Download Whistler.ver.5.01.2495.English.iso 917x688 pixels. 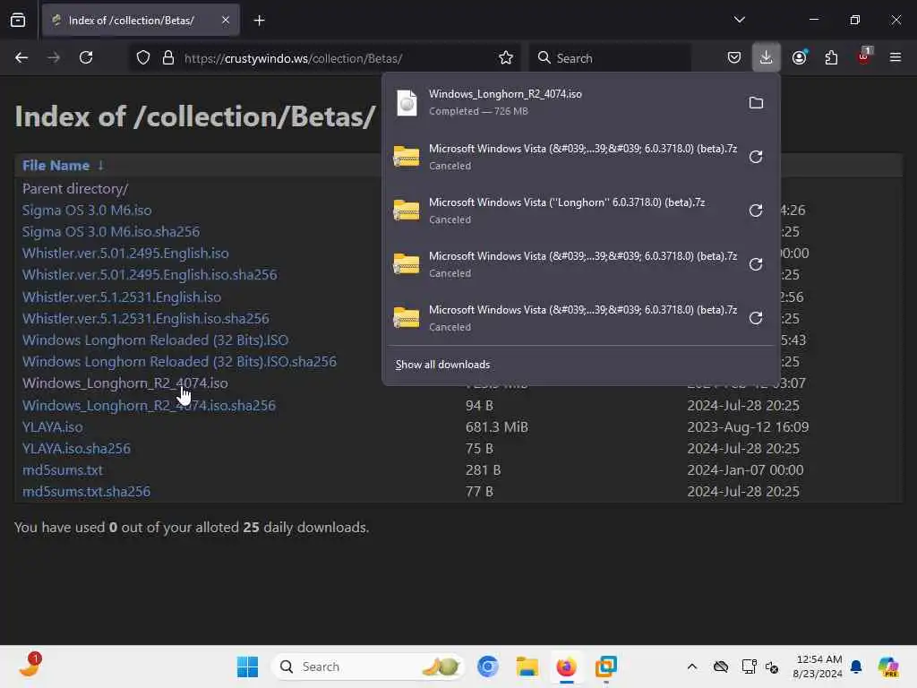[x=125, y=254]
